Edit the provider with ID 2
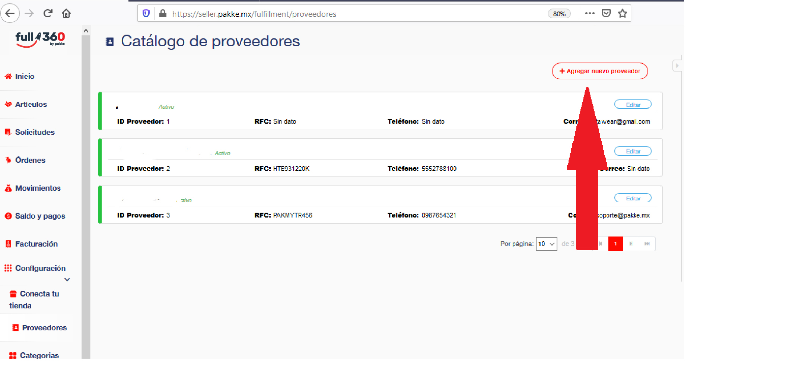802x365 pixels. coord(633,151)
